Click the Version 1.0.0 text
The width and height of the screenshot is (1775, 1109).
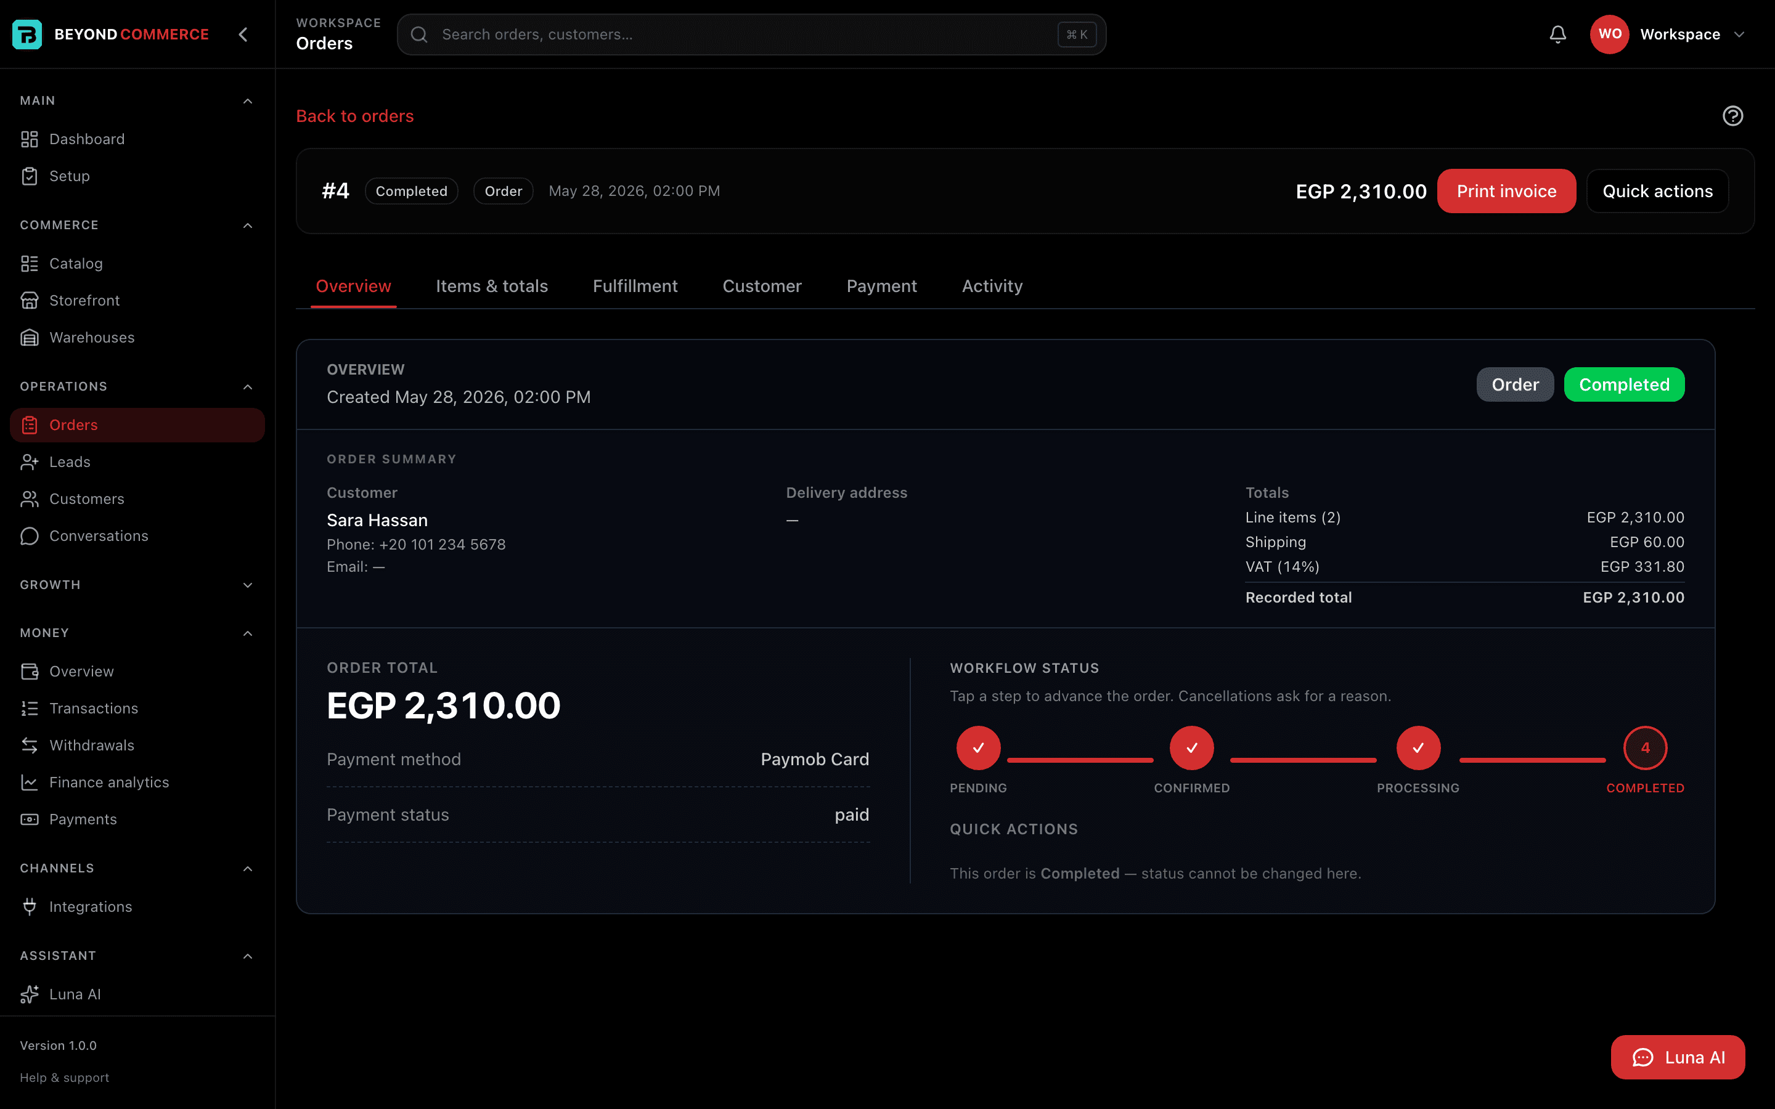coord(58,1045)
